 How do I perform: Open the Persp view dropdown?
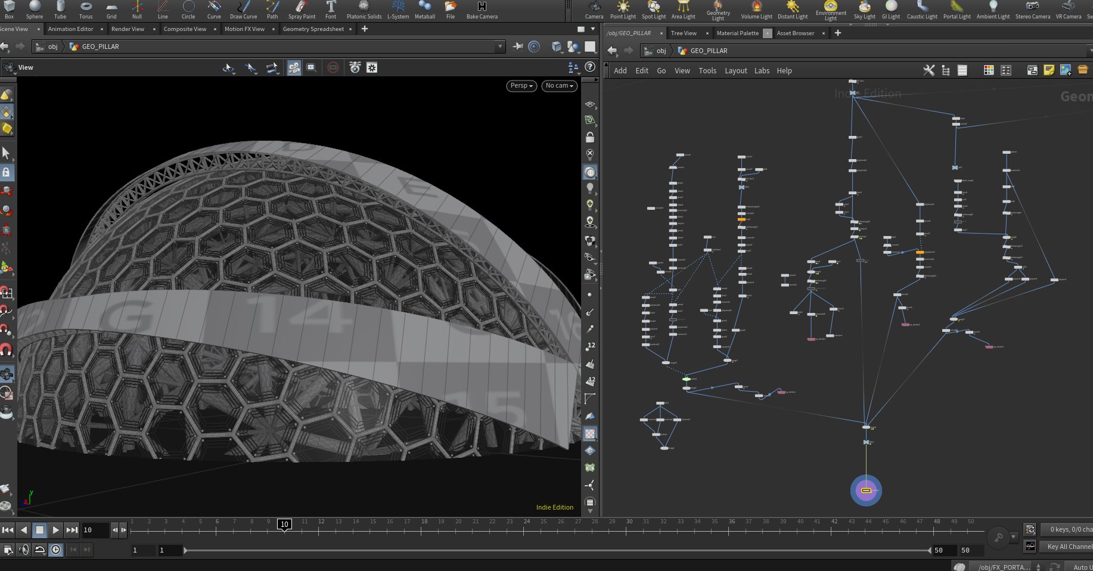coord(521,86)
